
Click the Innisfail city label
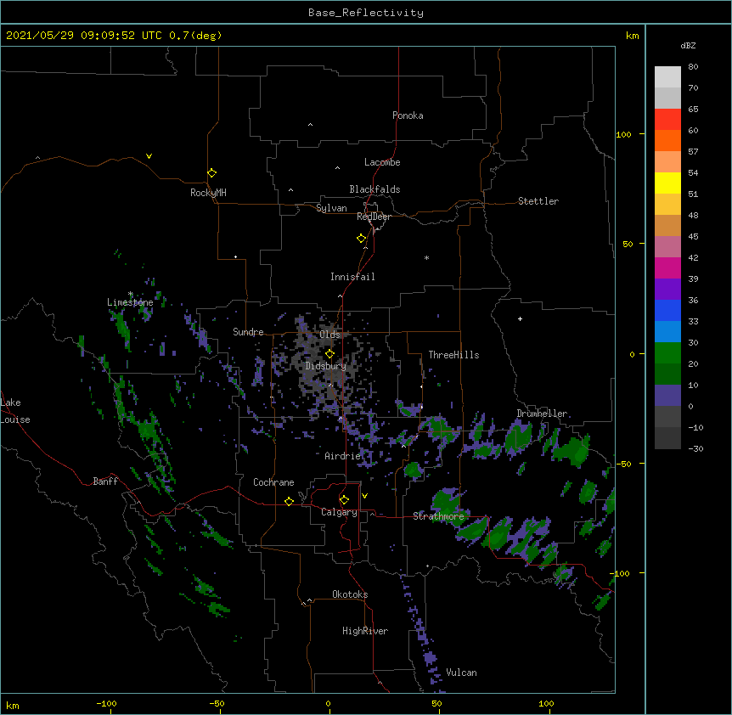[x=352, y=277]
